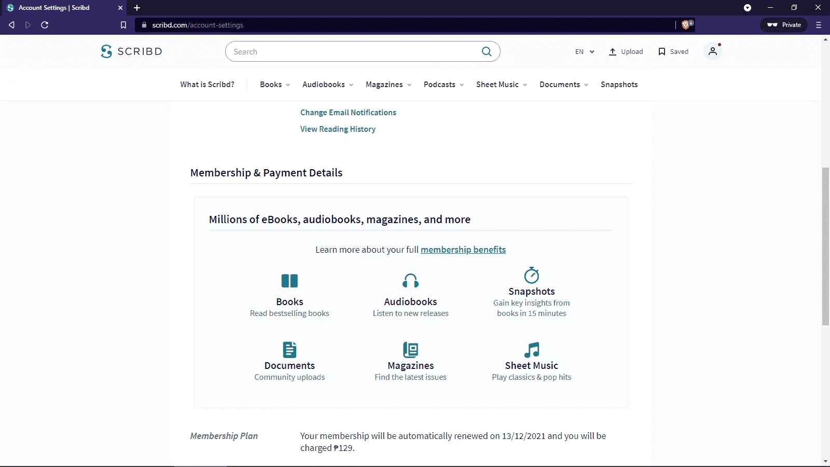Click the Saved bookmark icon
This screenshot has height=467, width=830.
(x=661, y=51)
